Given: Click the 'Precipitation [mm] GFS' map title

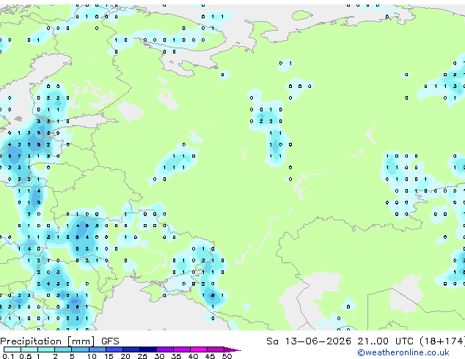Looking at the screenshot, I should point(59,341).
